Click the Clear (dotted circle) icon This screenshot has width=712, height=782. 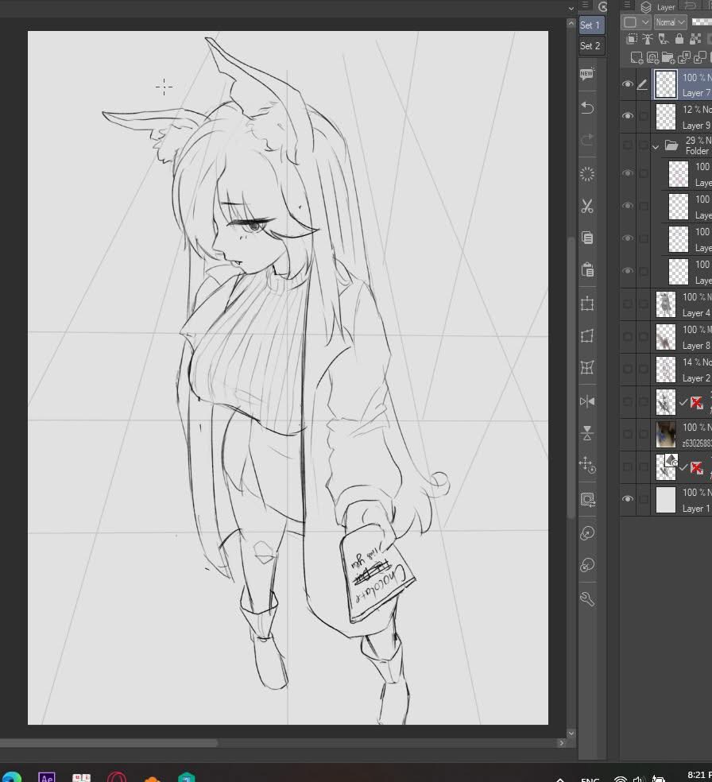point(587,174)
